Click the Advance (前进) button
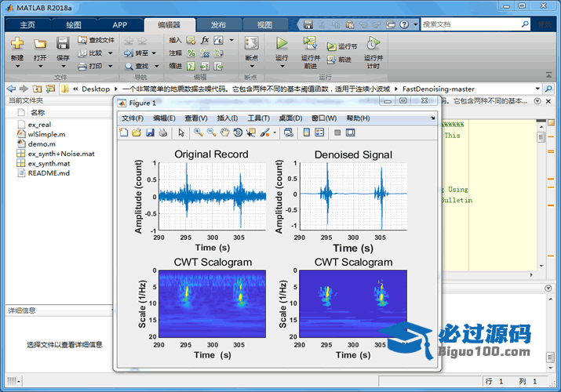The width and height of the screenshot is (561, 392). pos(339,60)
